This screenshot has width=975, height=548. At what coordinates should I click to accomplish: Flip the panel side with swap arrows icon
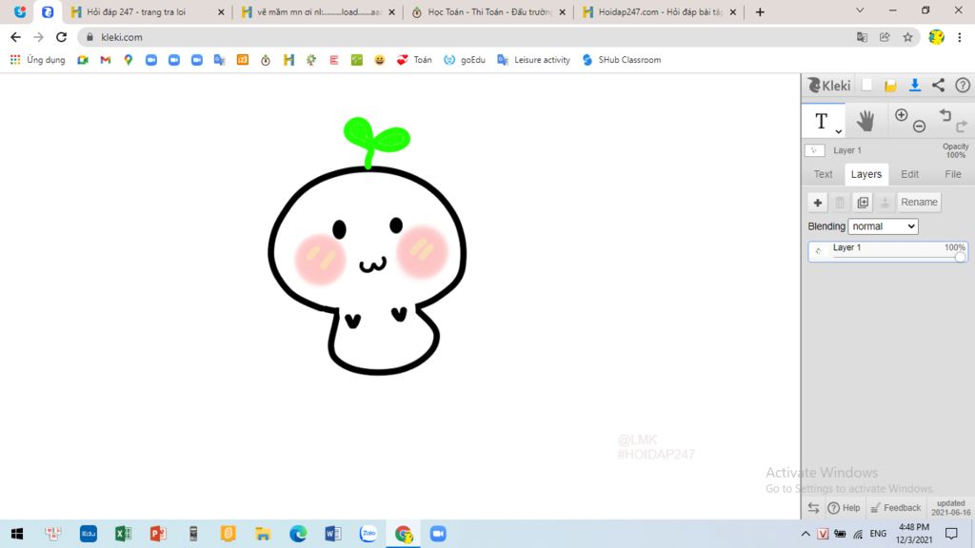813,508
